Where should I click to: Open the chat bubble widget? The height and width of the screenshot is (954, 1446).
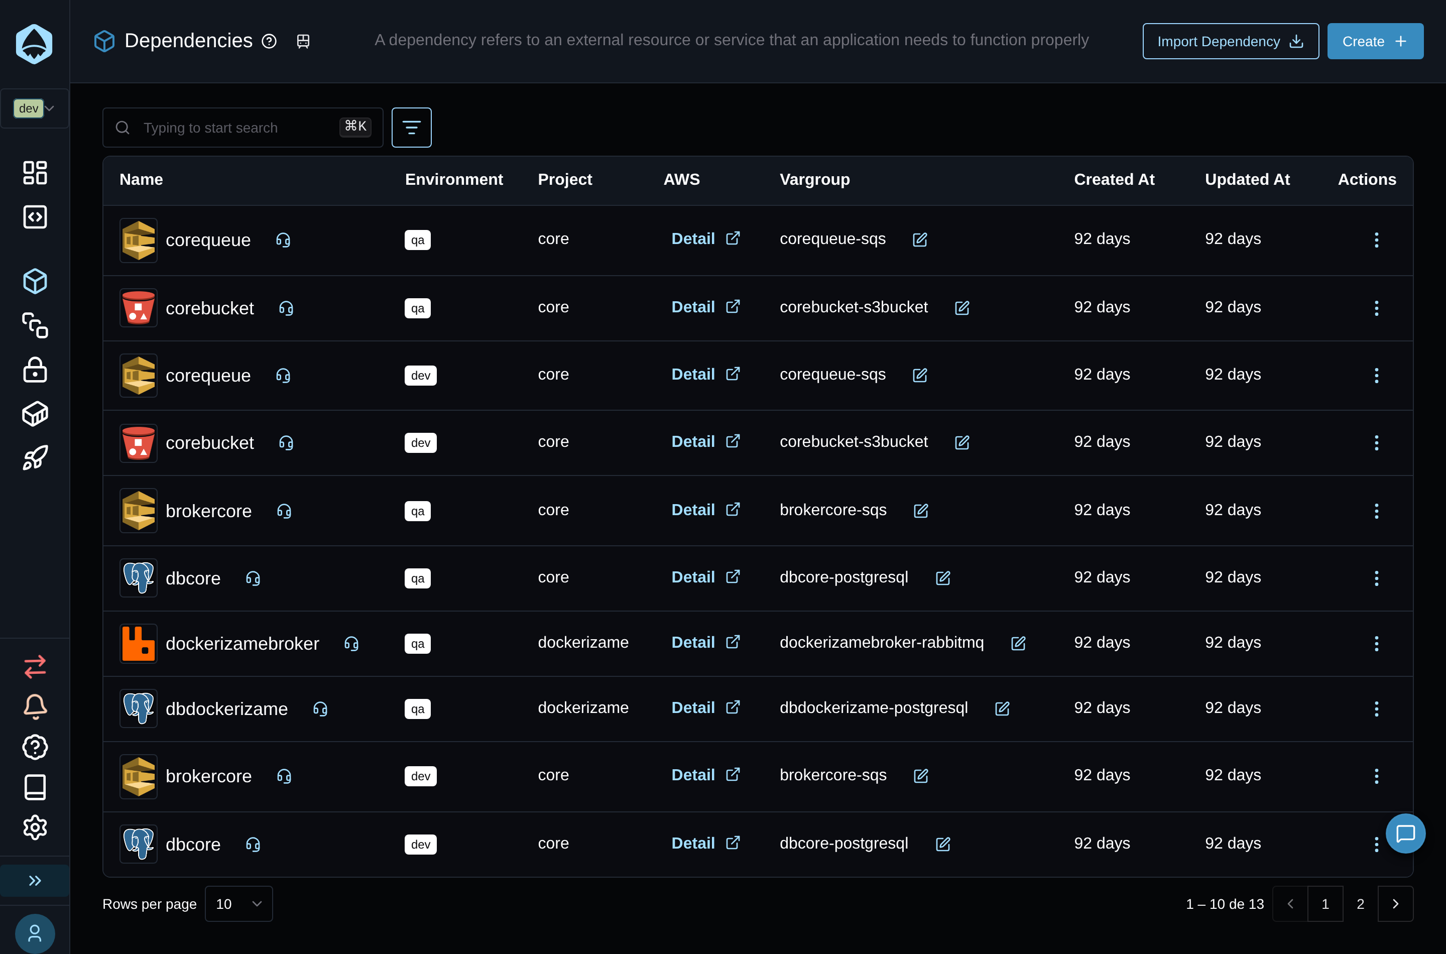(1405, 833)
